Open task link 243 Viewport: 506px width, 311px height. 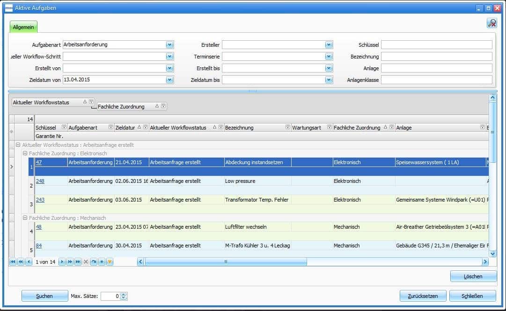[40, 200]
